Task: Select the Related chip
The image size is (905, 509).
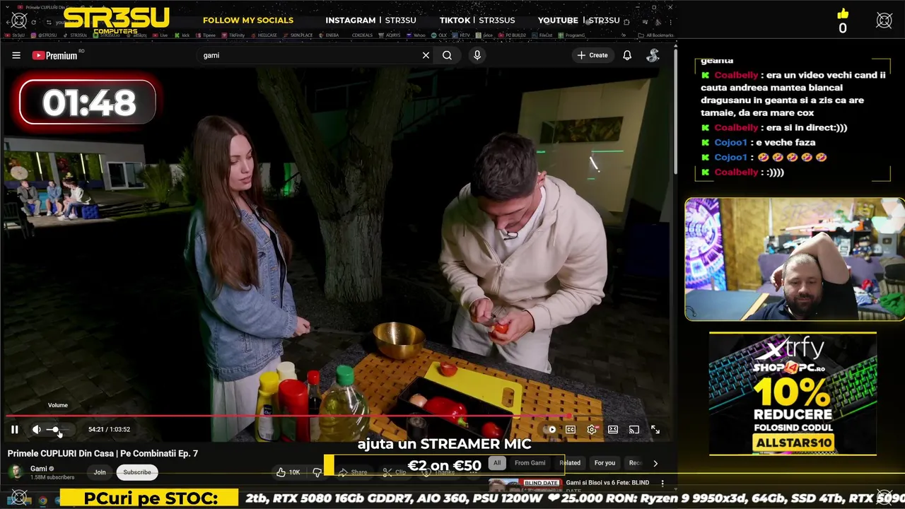Action: [x=570, y=463]
